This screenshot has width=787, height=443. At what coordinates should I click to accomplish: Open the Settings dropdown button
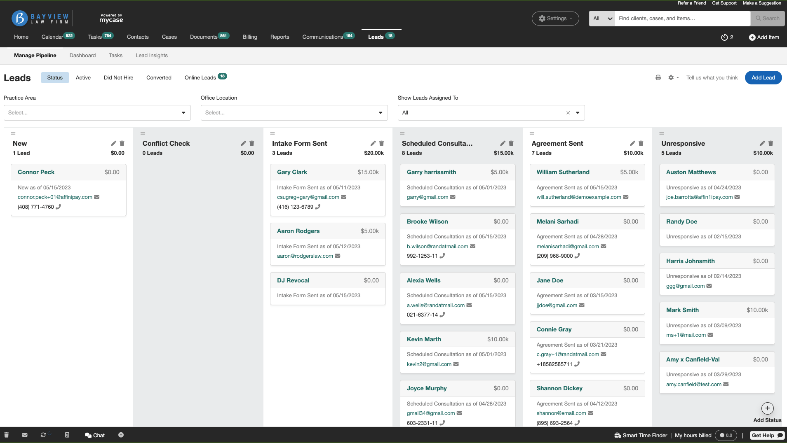(x=555, y=19)
